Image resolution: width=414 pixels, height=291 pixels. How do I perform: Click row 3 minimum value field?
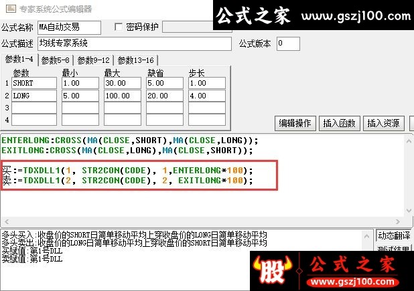tap(80, 108)
